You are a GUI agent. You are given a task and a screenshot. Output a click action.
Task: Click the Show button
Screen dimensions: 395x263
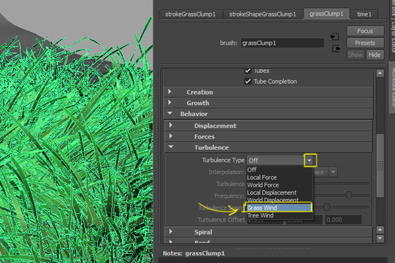click(x=355, y=55)
